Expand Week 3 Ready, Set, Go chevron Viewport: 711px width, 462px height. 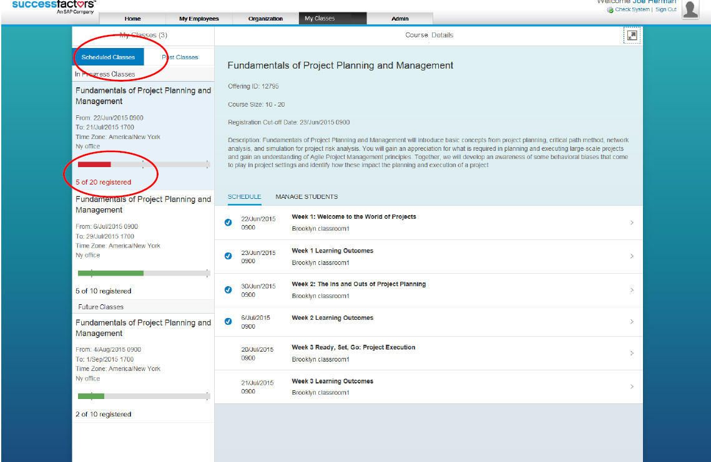pyautogui.click(x=632, y=354)
